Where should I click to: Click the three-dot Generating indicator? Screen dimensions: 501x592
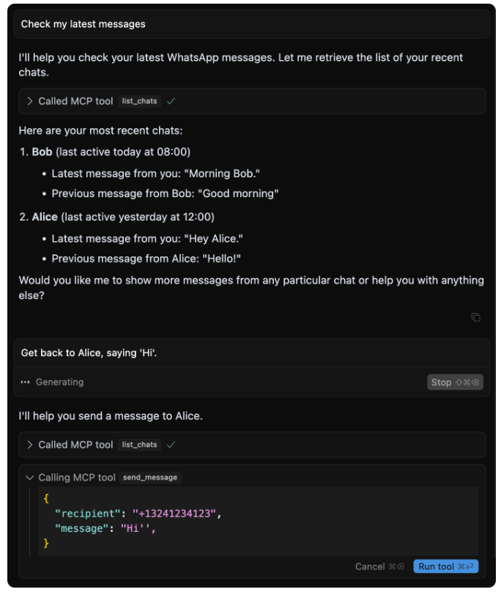[26, 382]
